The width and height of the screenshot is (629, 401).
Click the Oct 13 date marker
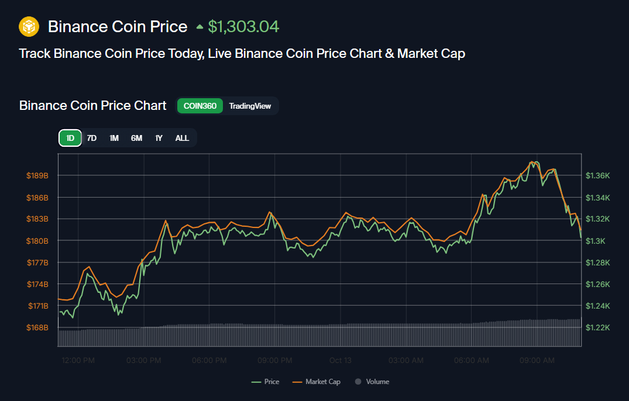341,361
